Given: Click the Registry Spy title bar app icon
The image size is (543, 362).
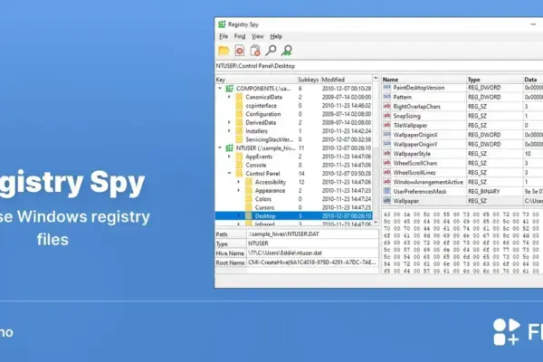Looking at the screenshot, I should tap(222, 24).
